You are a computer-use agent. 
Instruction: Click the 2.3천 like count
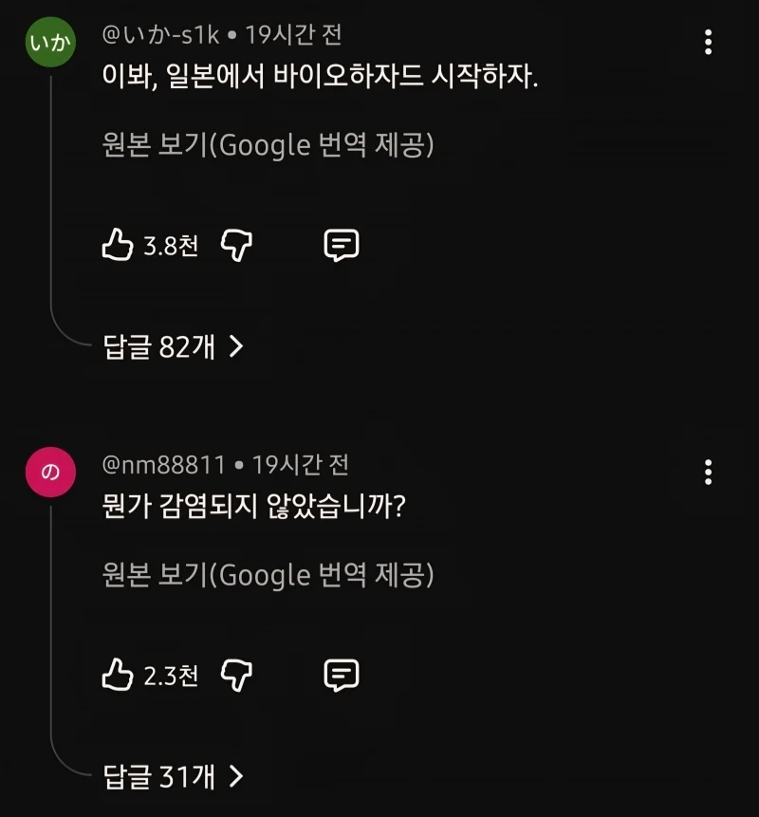pos(171,677)
